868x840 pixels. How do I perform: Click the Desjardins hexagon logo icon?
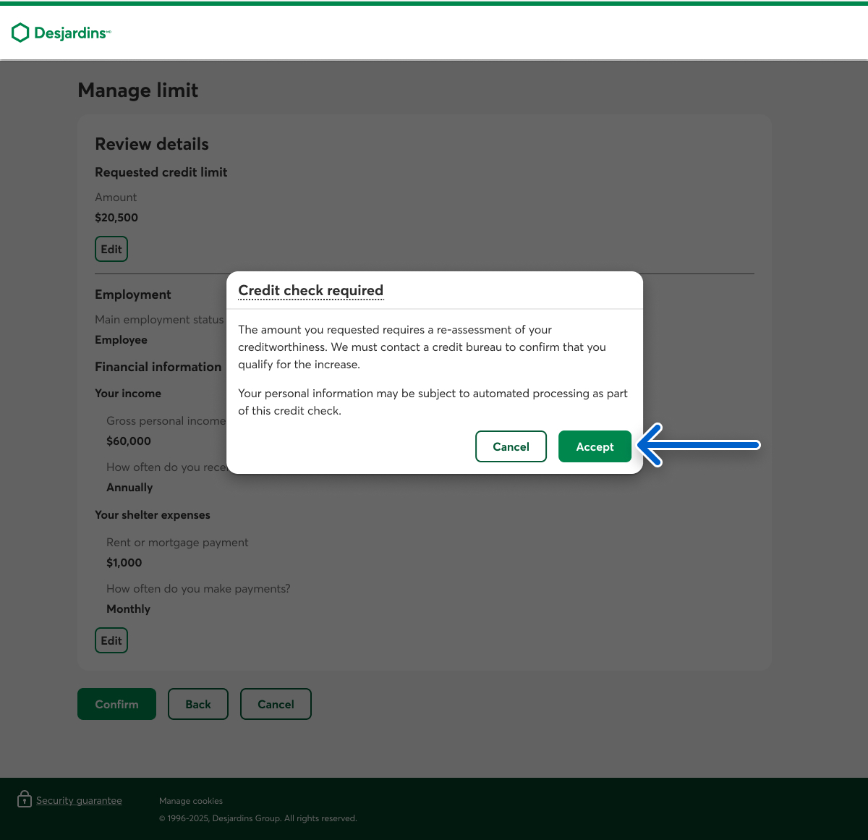pos(20,33)
